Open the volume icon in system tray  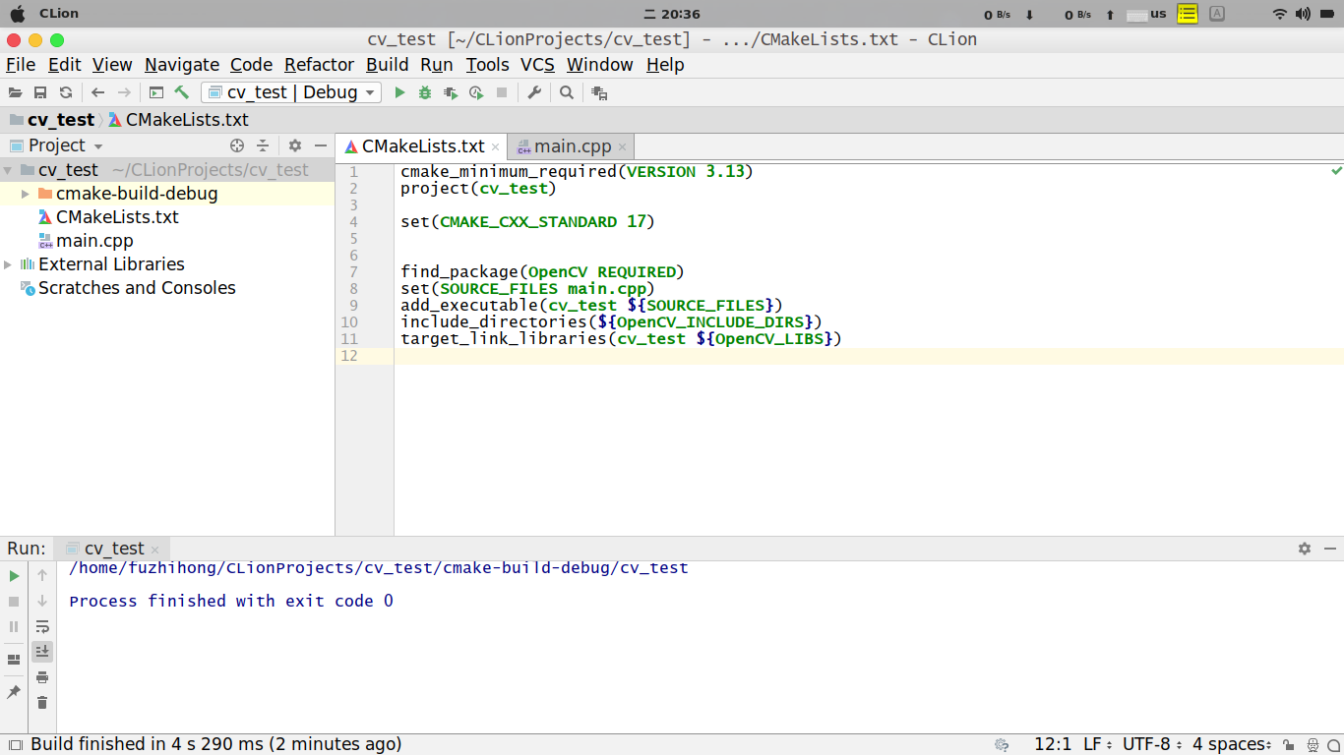pos(1304,14)
